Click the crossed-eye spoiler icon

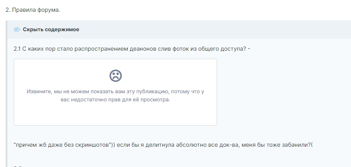17,30
